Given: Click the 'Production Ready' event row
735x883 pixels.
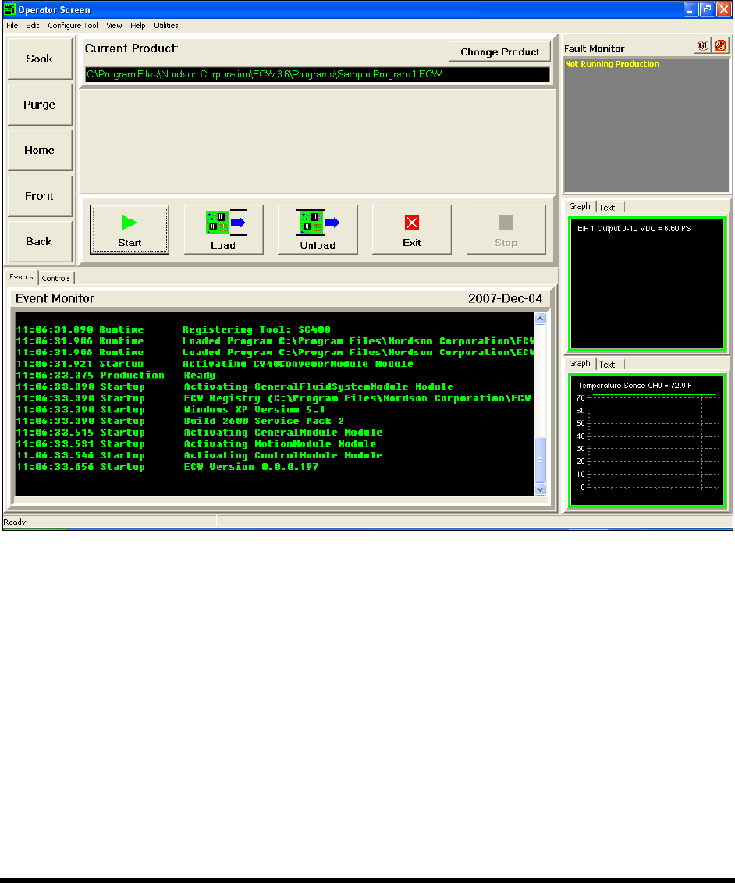Looking at the screenshot, I should pyautogui.click(x=275, y=375).
